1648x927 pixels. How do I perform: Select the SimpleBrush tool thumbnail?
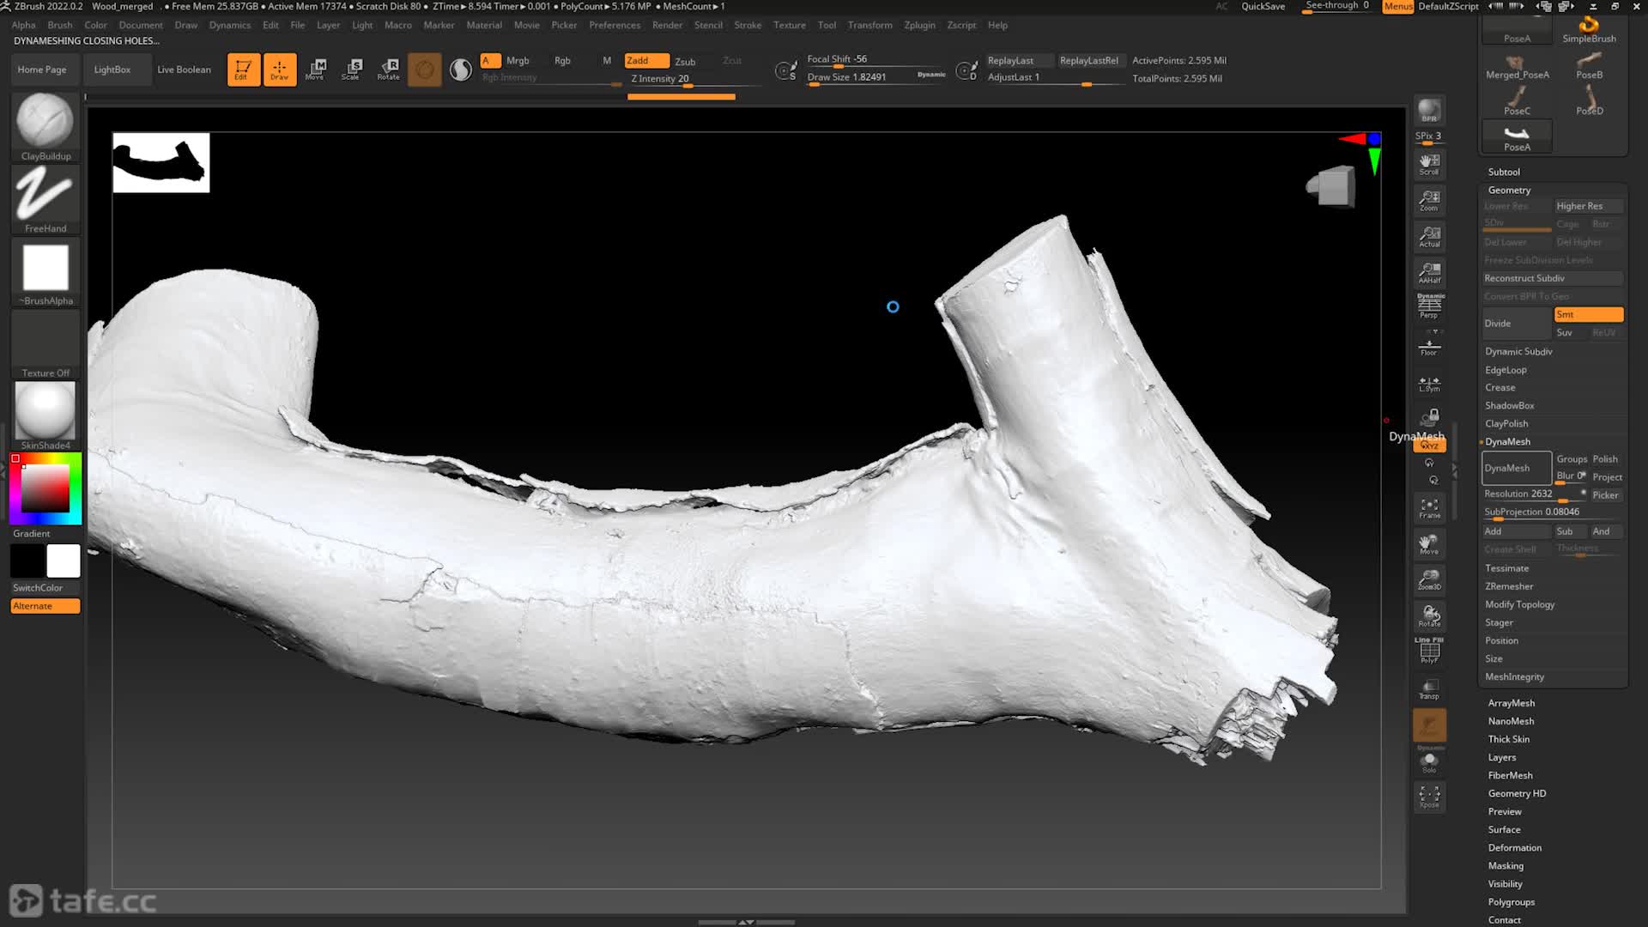click(x=1589, y=28)
